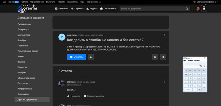The image size is (221, 106).
Task: Click digit 7 in Calculator
Action: 186,78
